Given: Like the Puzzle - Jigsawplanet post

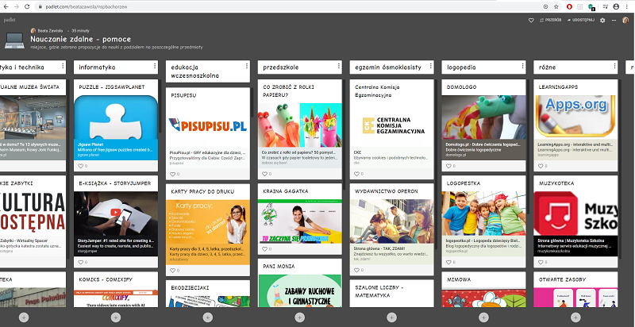Looking at the screenshot, I should [x=83, y=166].
